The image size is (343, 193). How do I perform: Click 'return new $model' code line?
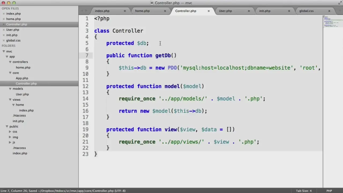click(x=163, y=111)
